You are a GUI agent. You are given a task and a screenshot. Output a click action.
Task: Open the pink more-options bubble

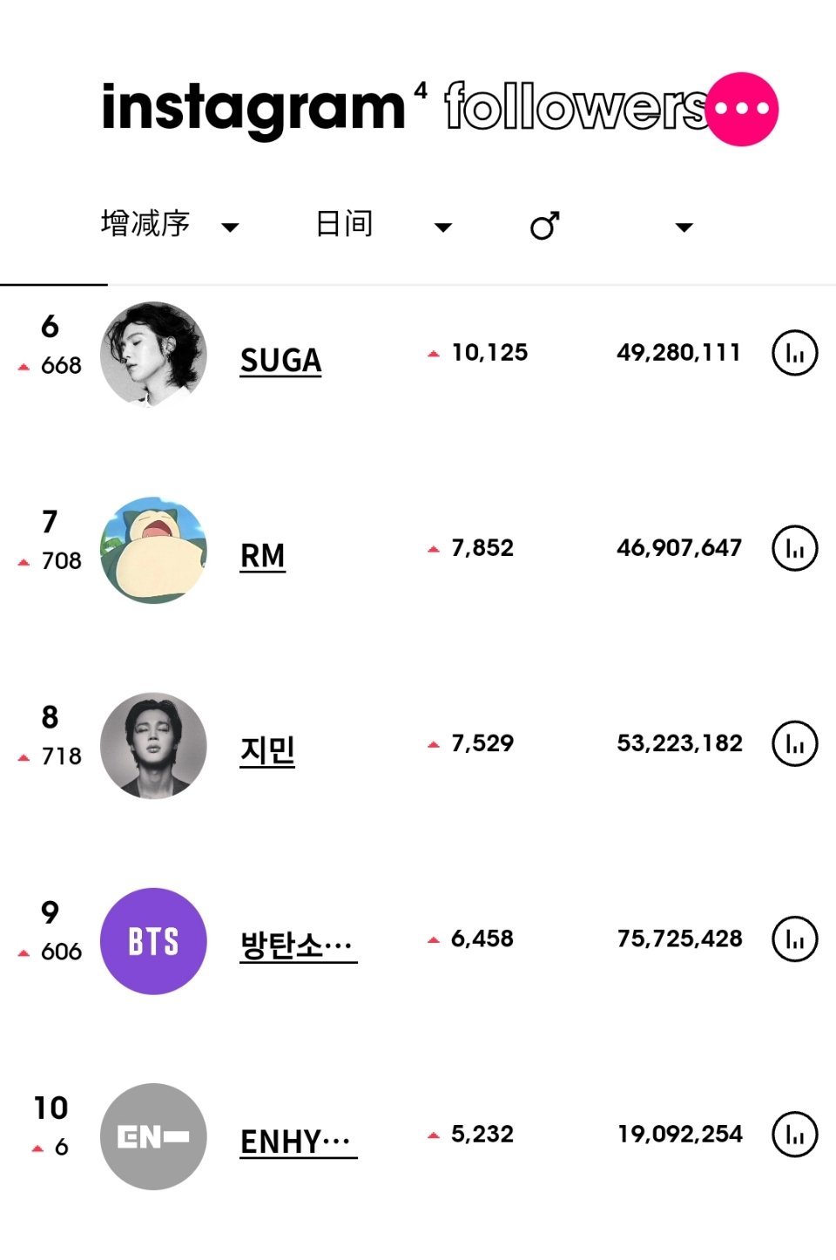point(742,109)
